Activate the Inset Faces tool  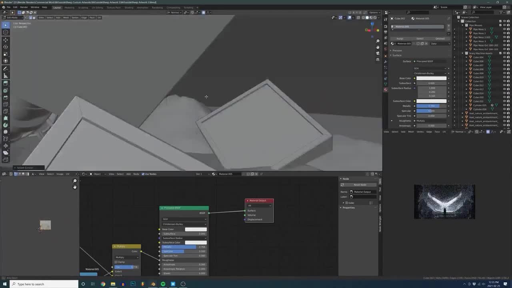[x=6, y=90]
